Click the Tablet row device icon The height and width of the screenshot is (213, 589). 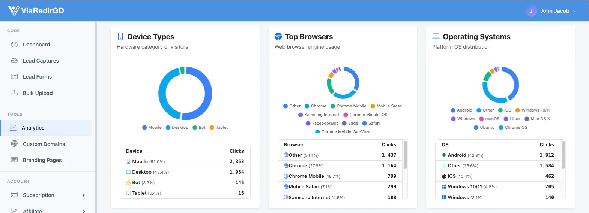[129, 193]
